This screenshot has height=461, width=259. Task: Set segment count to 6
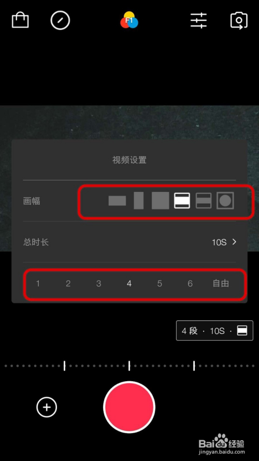(190, 284)
